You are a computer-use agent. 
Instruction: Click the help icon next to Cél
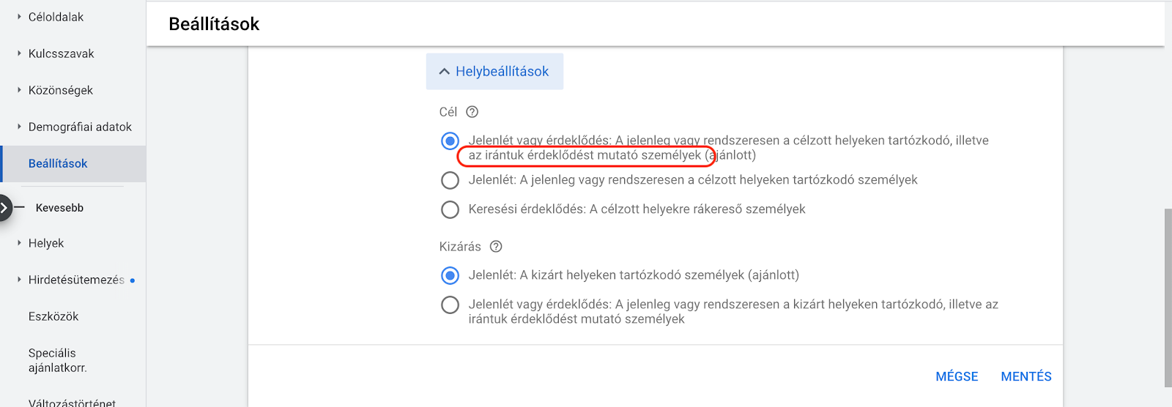point(472,112)
